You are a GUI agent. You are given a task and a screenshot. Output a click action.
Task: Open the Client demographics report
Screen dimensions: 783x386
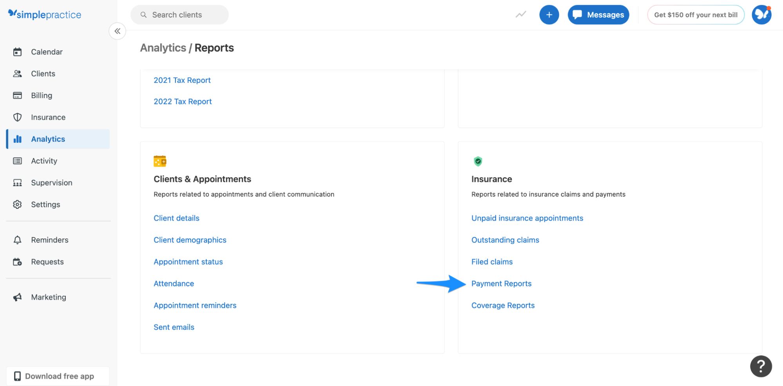pos(190,240)
